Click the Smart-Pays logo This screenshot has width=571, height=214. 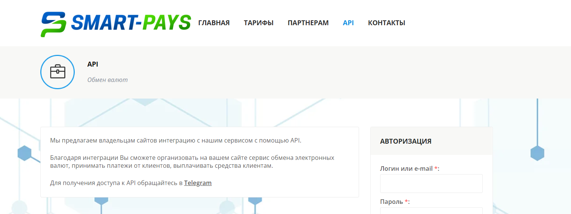pos(116,24)
